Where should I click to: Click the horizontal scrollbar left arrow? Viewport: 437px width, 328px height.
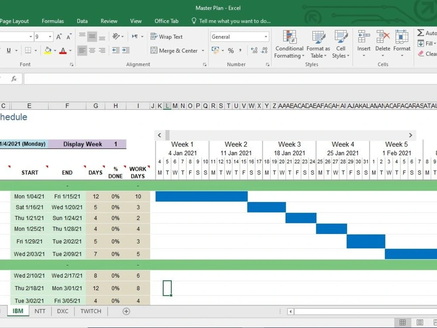(x=291, y=311)
